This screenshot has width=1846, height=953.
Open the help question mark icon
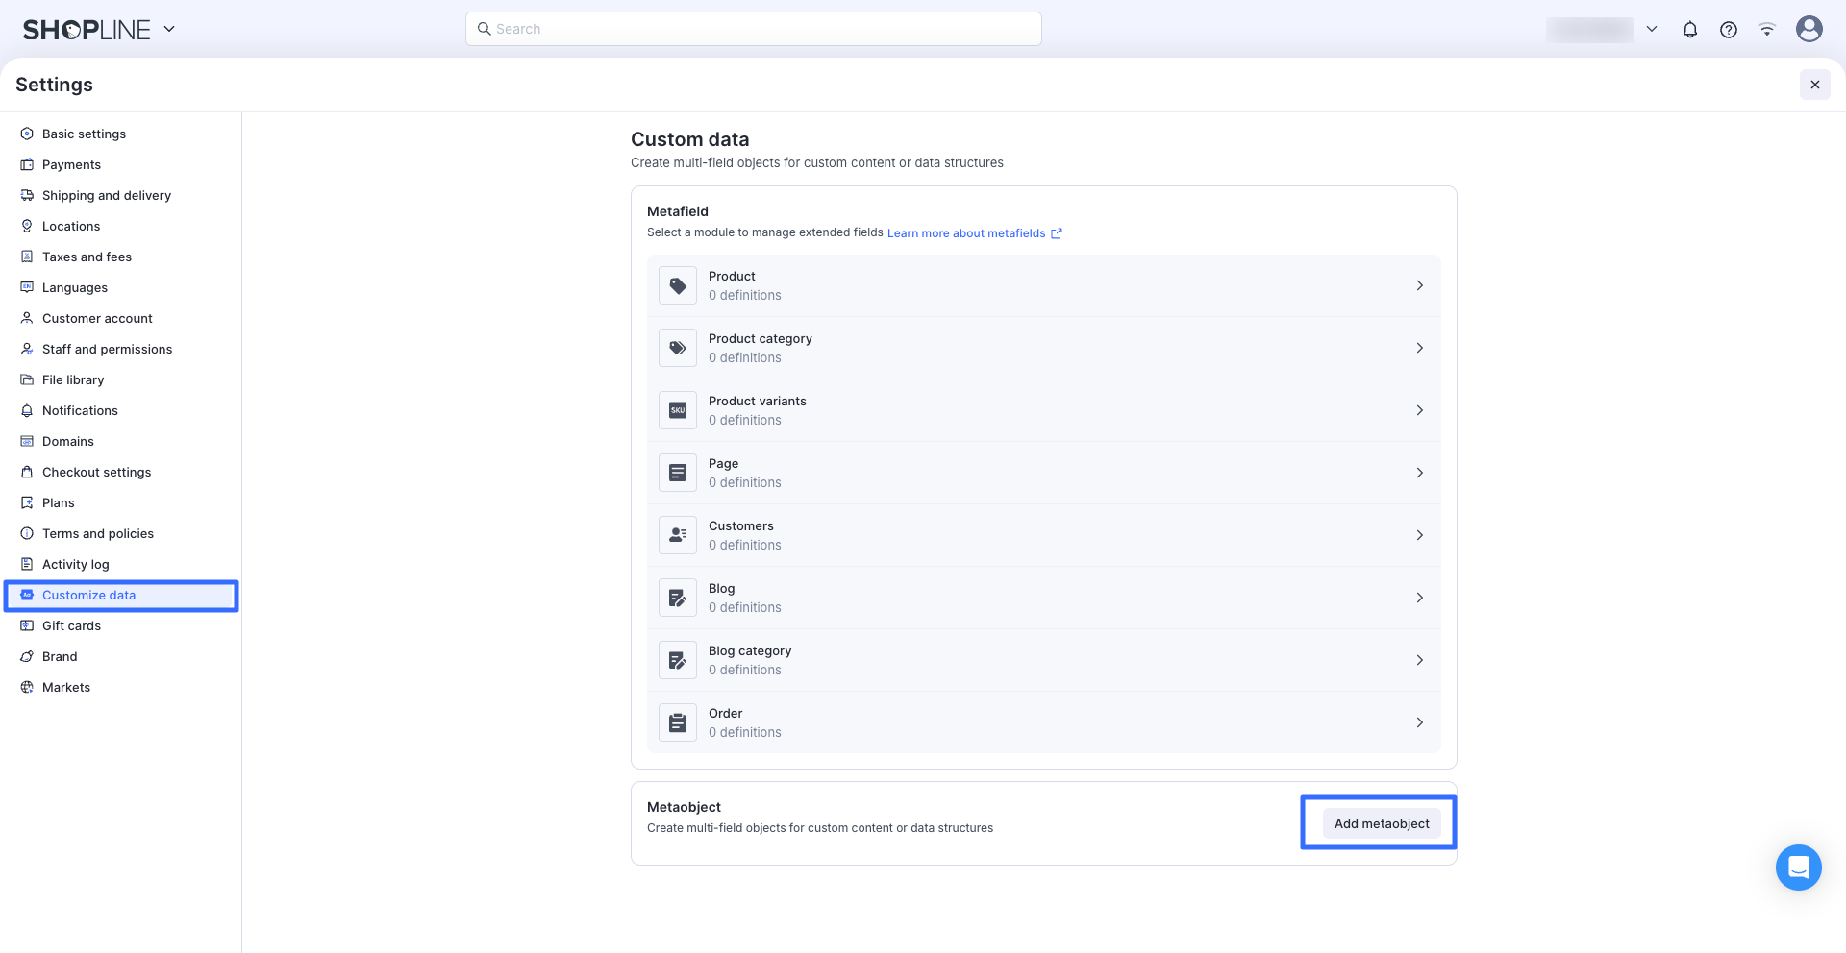pyautogui.click(x=1728, y=30)
